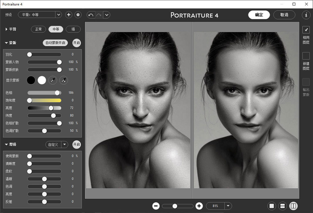
Task: Click the undo arrow button
Action: tap(91, 15)
